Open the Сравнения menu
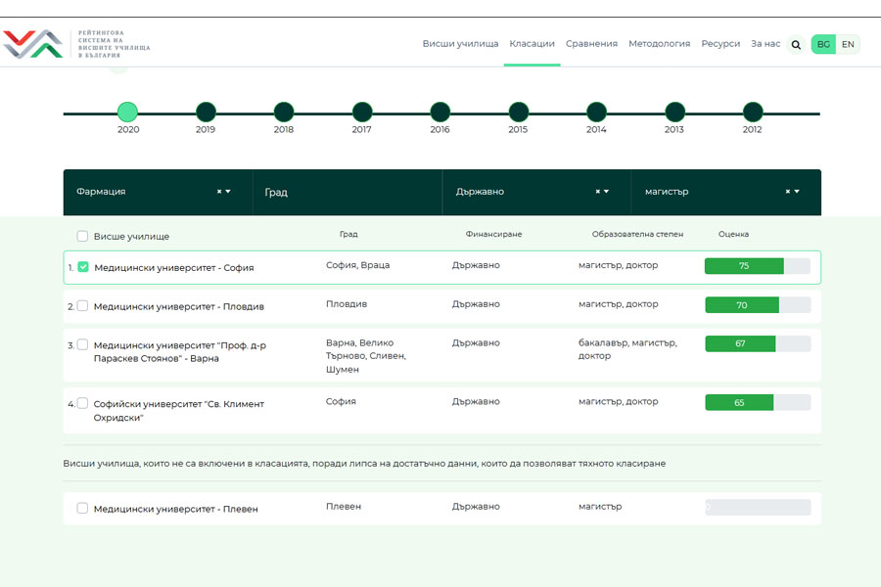The image size is (881, 587). click(591, 44)
